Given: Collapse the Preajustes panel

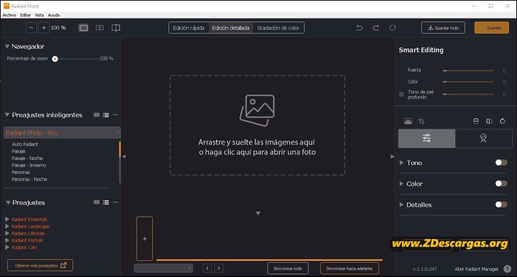Looking at the screenshot, I should tap(7, 203).
